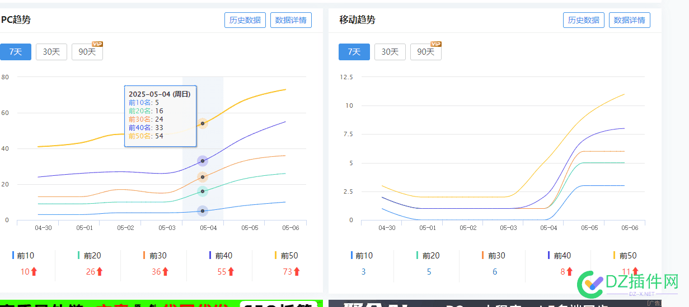Click the 前50名 data point on 05-04
Screen dimensions: 689x307
point(203,123)
